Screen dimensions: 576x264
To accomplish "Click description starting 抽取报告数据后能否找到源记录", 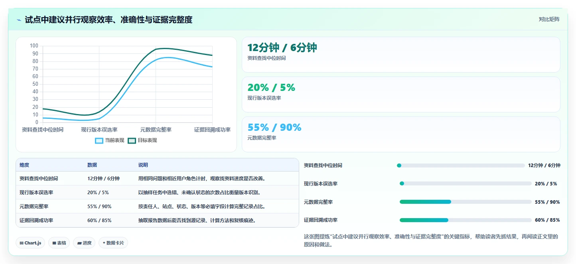I will click(197, 221).
